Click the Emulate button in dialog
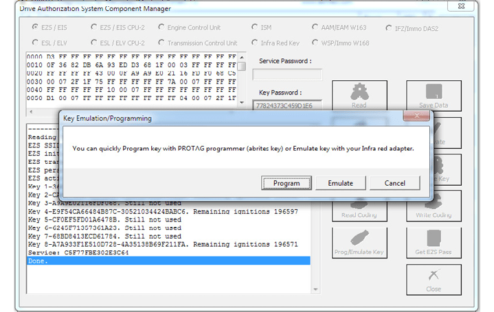 tap(340, 183)
